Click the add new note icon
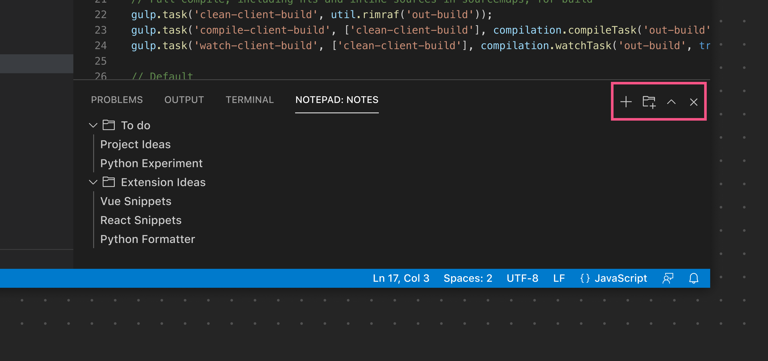The height and width of the screenshot is (361, 768). point(626,101)
